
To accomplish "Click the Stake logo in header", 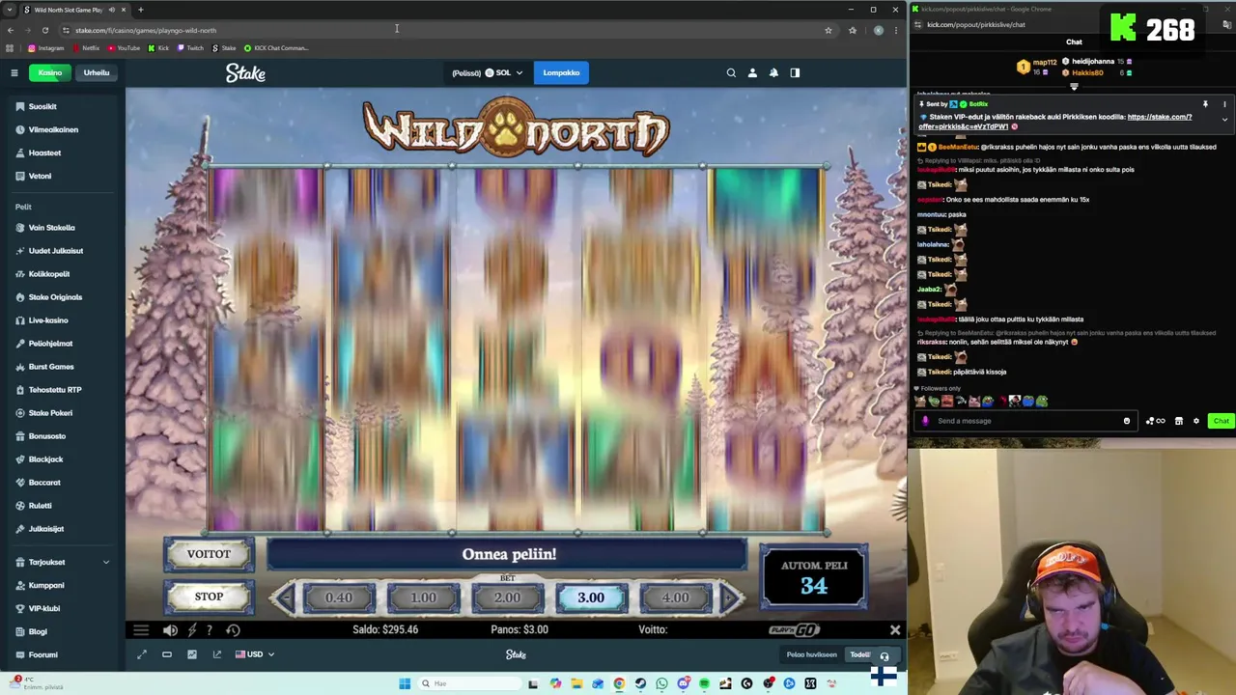I will tap(245, 72).
